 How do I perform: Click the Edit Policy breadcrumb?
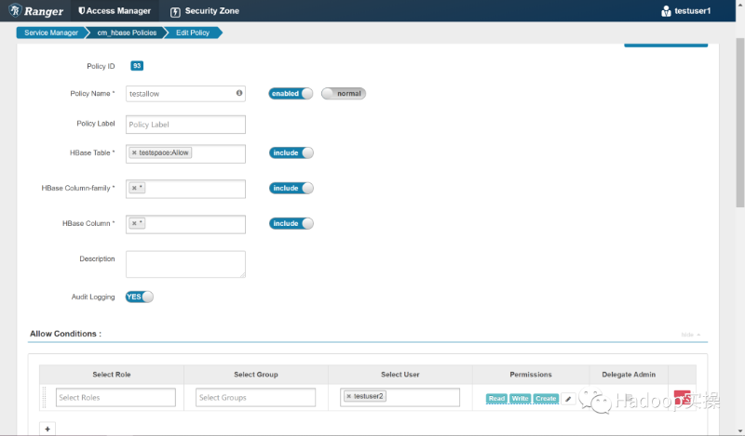[193, 33]
